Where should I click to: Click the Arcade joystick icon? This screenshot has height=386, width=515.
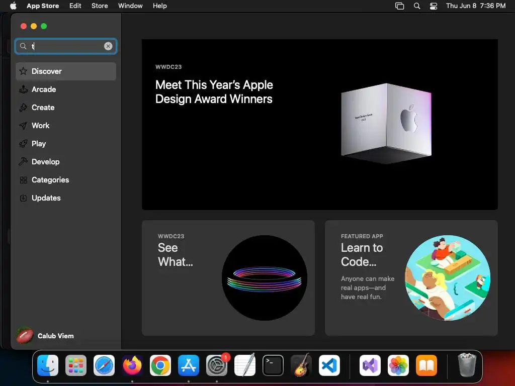(x=23, y=89)
